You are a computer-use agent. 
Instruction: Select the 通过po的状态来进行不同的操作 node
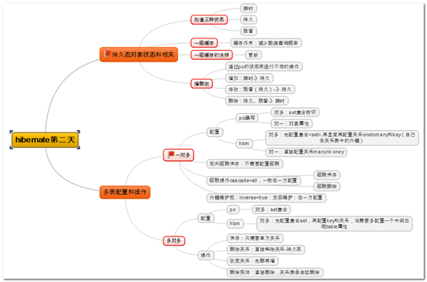click(264, 67)
